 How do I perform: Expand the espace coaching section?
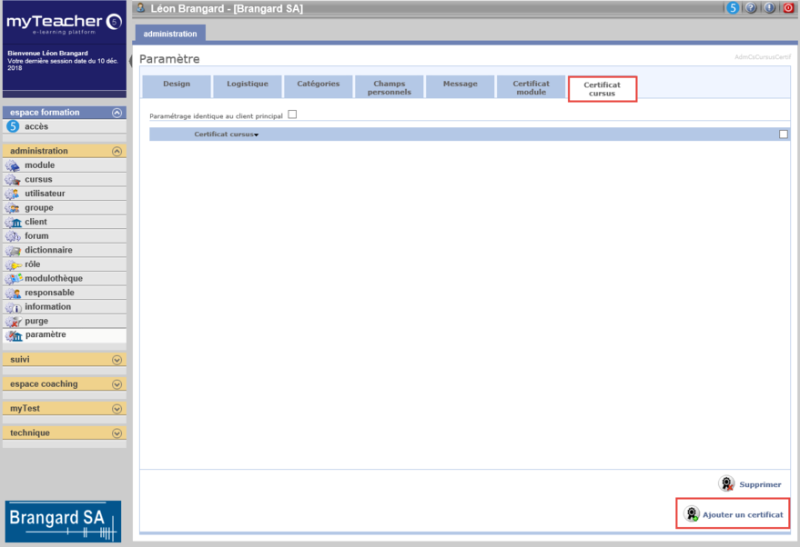116,384
